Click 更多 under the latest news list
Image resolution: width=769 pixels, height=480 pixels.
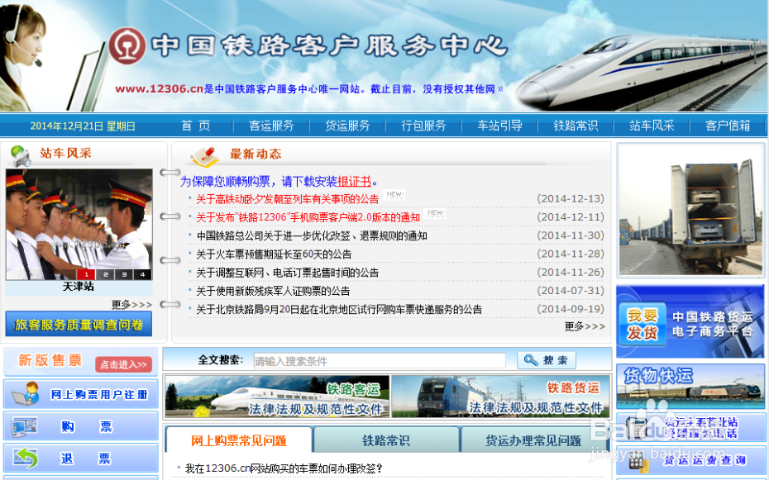click(585, 326)
